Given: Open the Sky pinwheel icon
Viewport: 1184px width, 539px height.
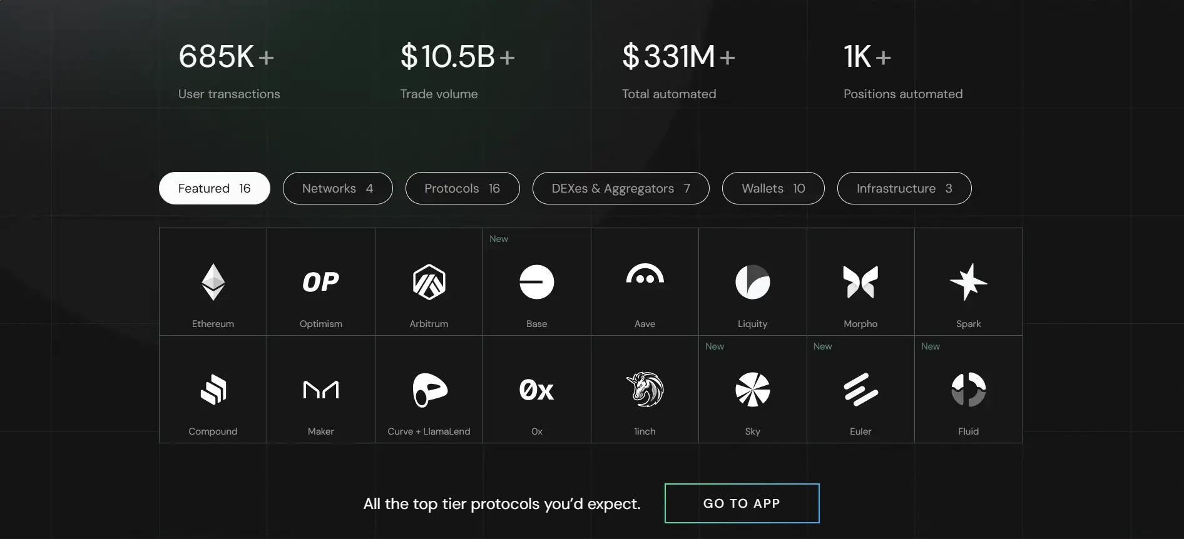Looking at the screenshot, I should [752, 390].
